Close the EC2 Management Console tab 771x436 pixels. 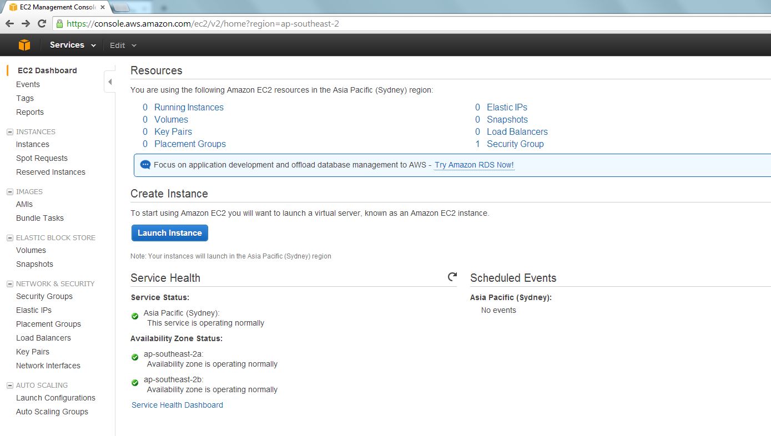tap(103, 7)
